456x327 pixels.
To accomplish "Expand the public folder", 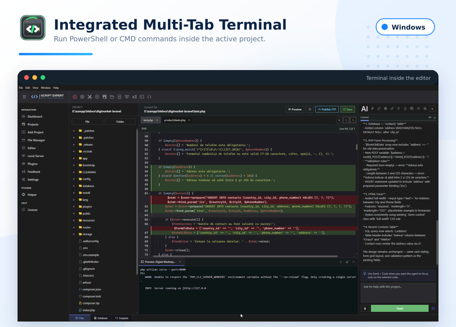I will click(74, 214).
